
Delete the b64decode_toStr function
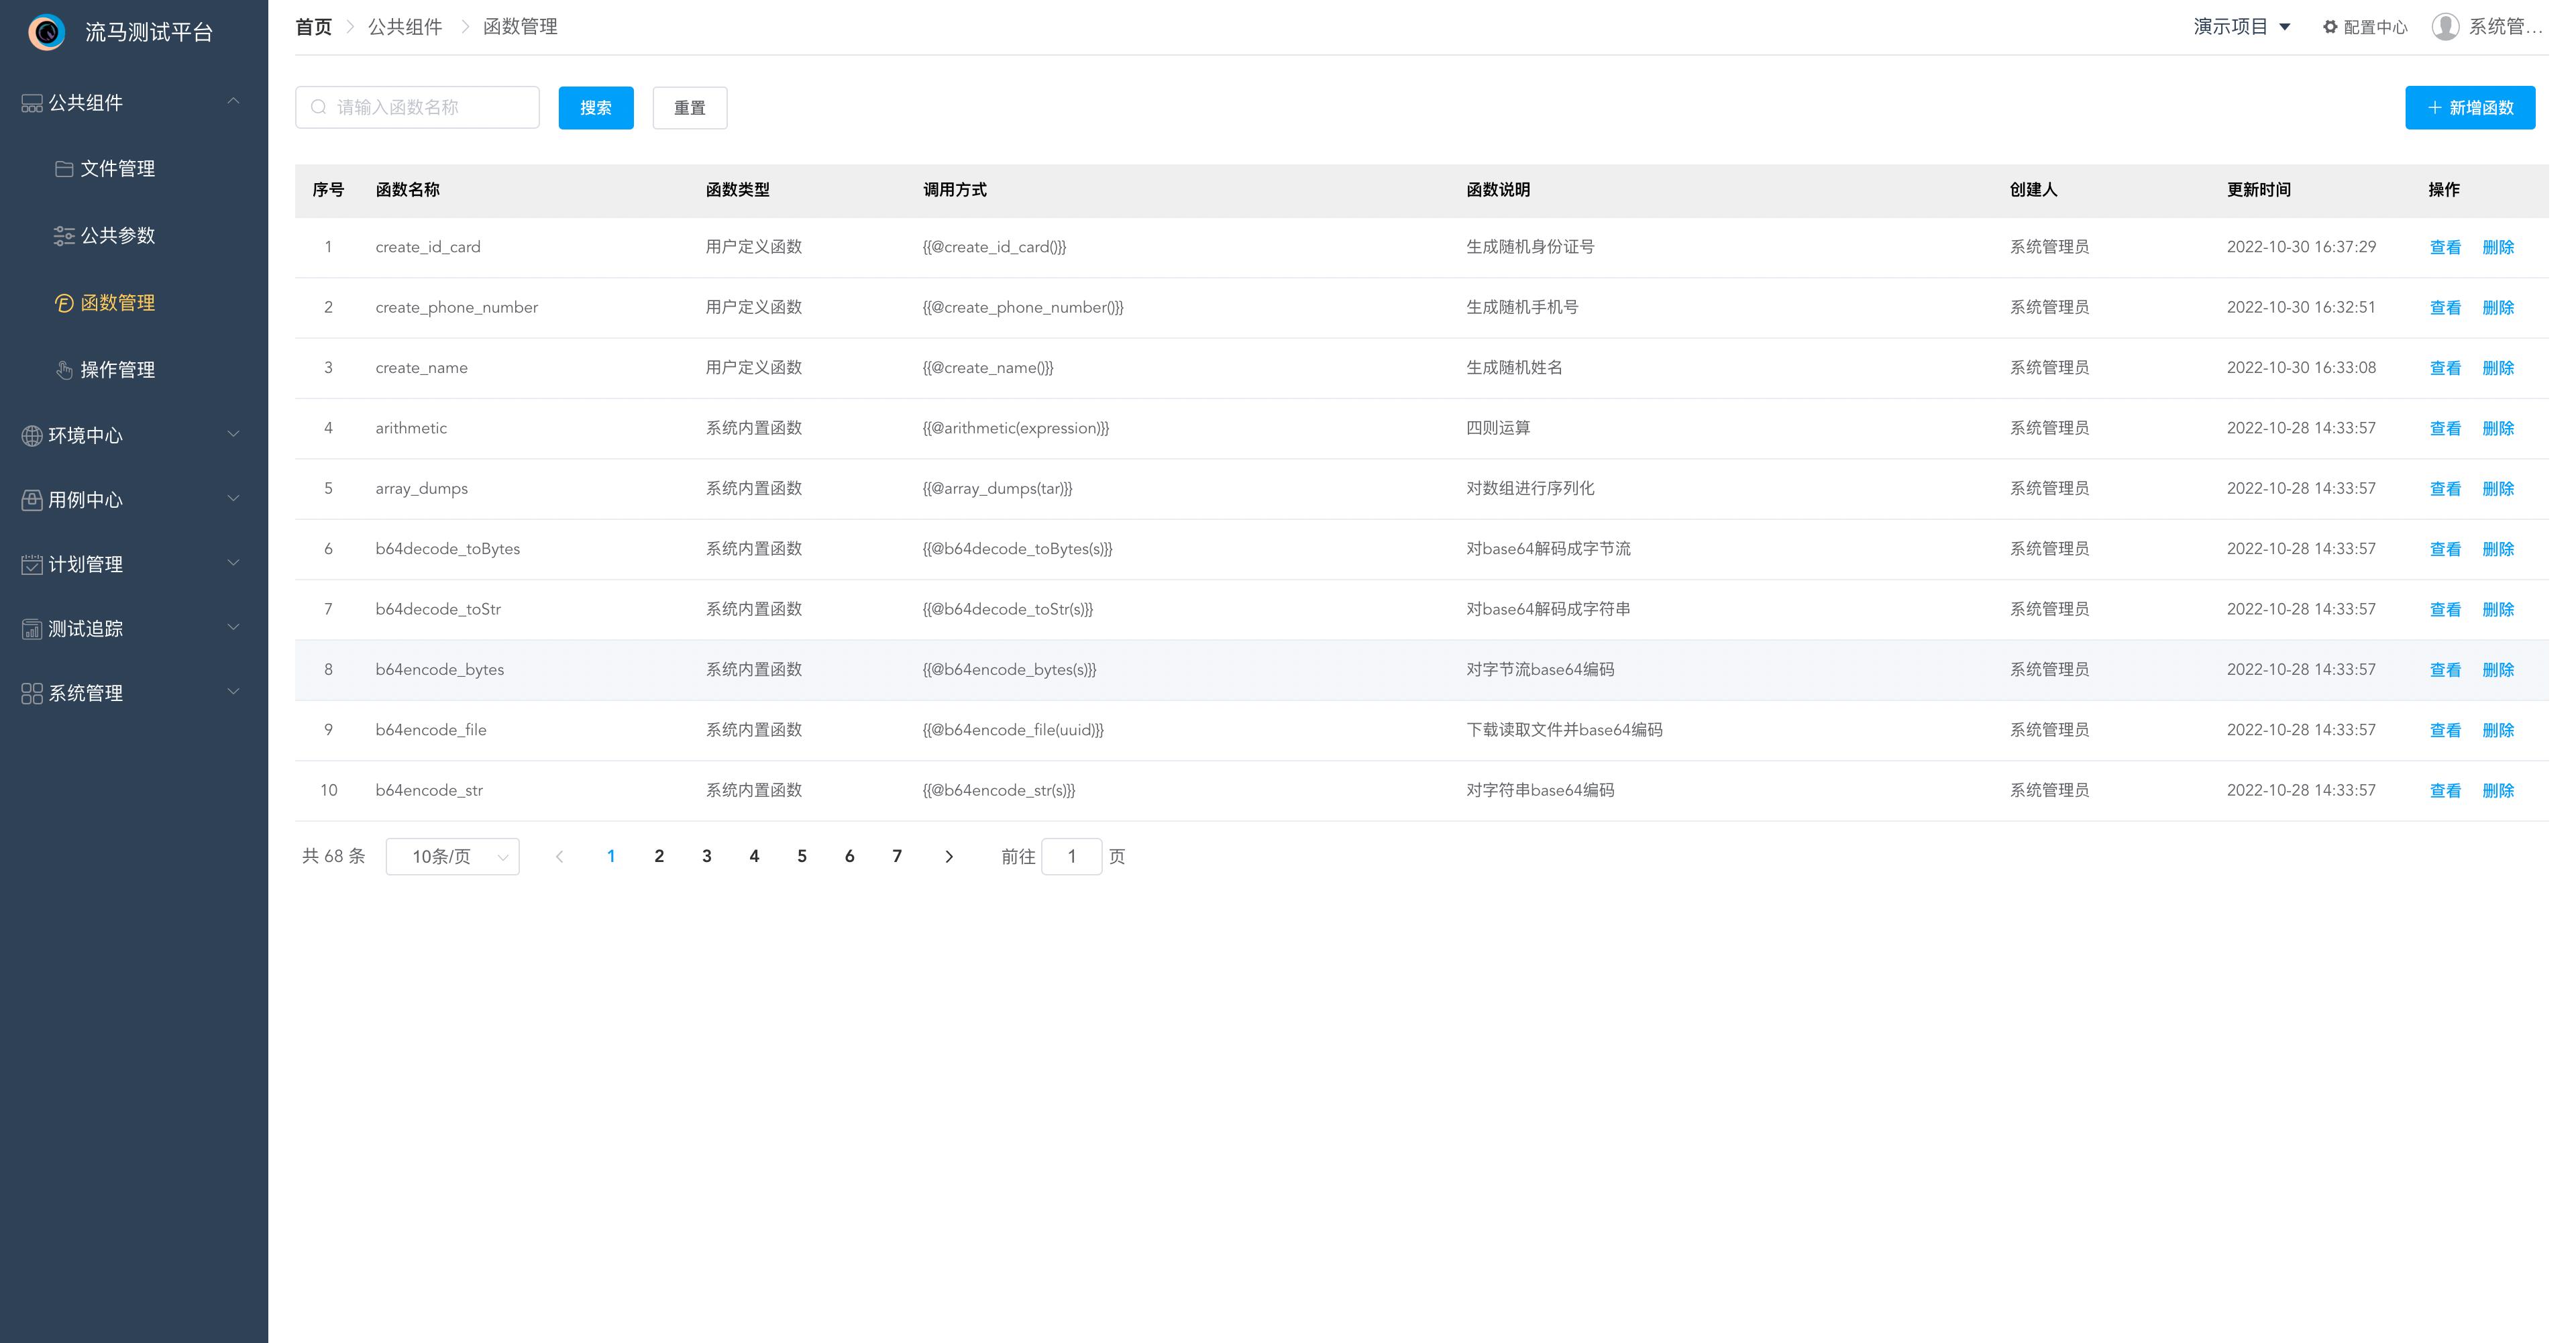[2498, 610]
